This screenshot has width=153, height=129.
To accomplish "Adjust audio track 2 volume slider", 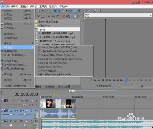I will 11,115.
